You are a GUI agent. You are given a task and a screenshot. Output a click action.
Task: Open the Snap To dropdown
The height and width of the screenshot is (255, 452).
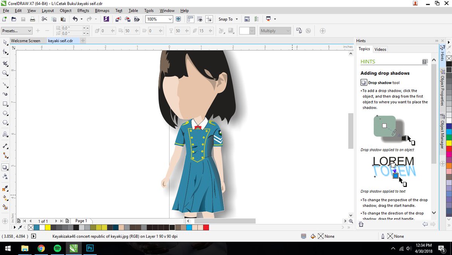228,19
